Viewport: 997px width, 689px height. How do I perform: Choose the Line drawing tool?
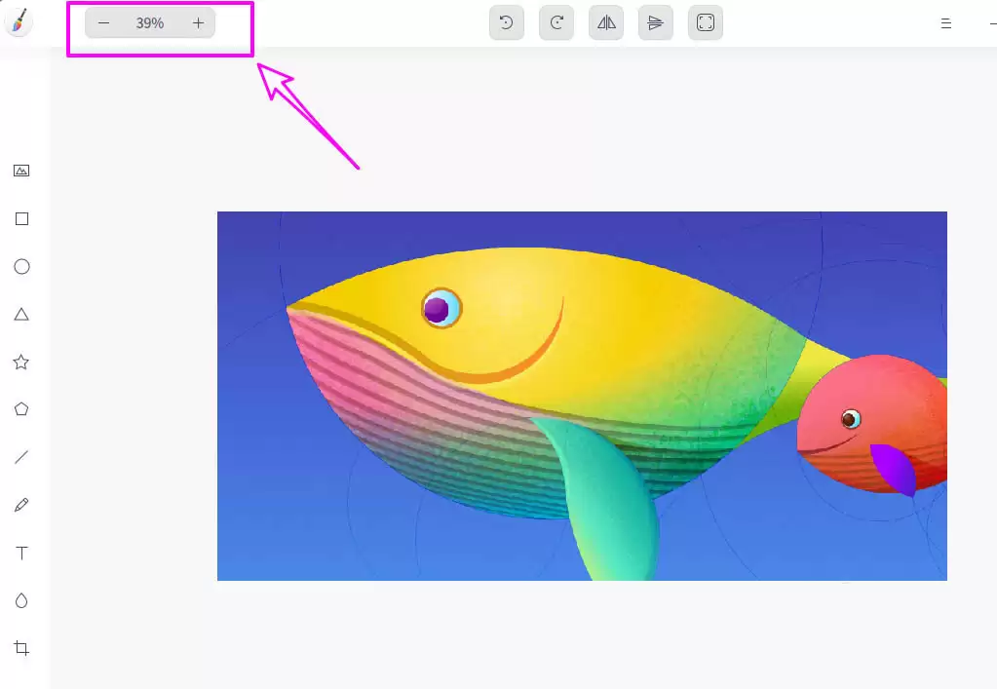21,456
